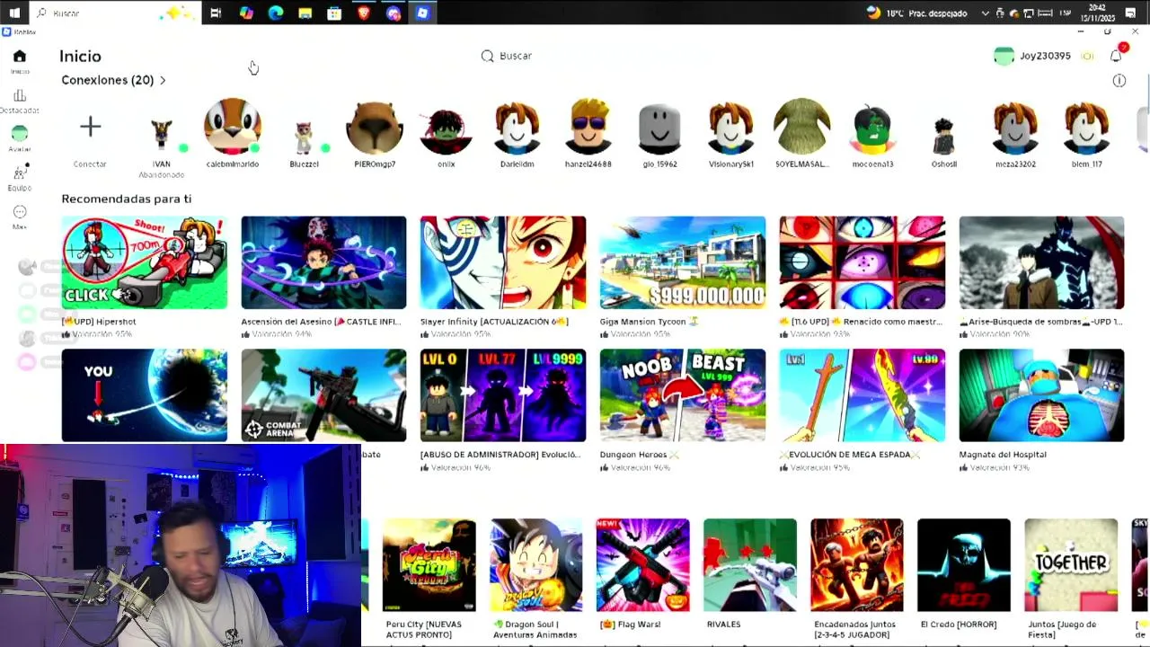Open PIEROmgp7's capybara avatar
Screen dimensions: 1150x647
pyautogui.click(x=375, y=128)
